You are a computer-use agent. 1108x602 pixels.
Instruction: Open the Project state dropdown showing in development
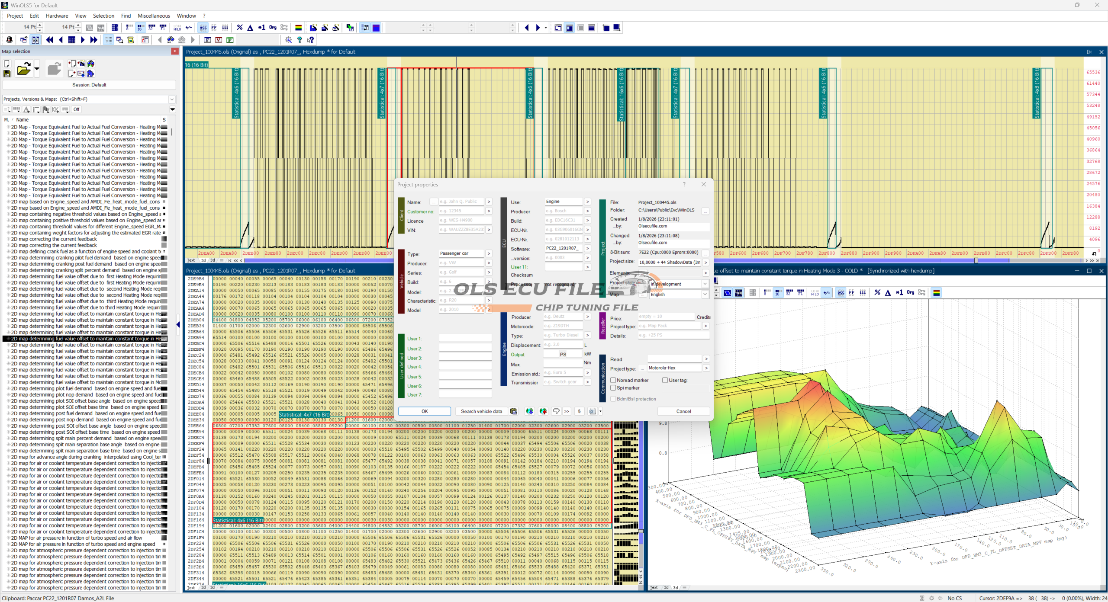(705, 284)
